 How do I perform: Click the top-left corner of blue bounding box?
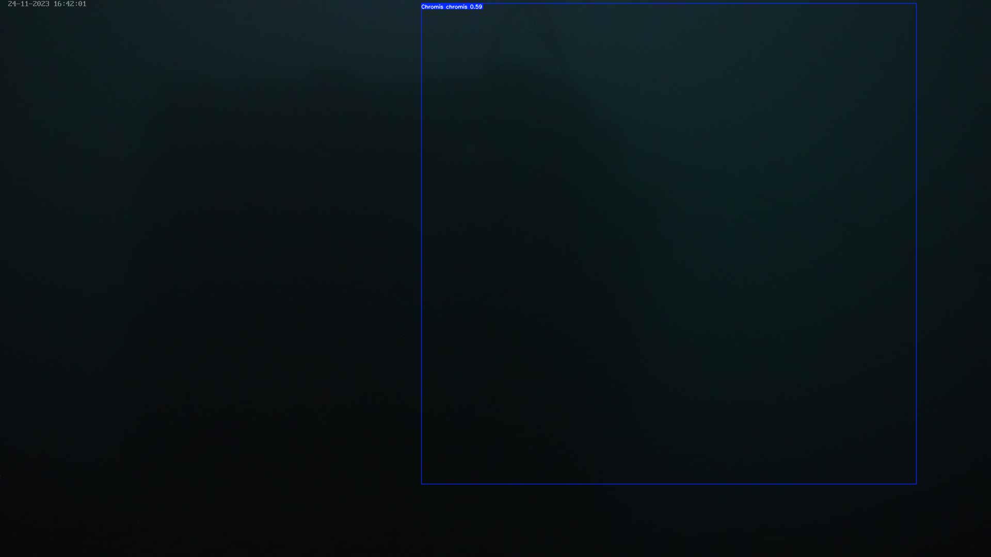422,4
